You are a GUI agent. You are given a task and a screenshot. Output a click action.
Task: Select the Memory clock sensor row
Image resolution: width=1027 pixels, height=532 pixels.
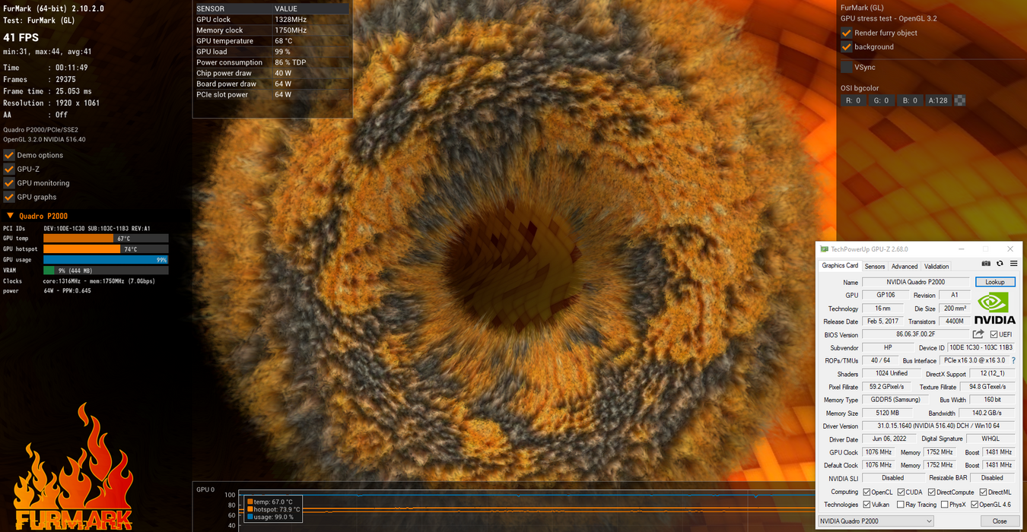pyautogui.click(x=272, y=30)
